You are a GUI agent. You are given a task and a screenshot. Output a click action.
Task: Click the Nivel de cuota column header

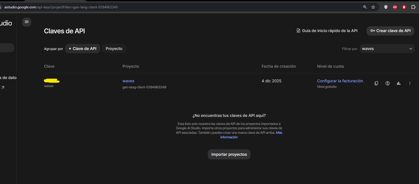tap(330, 66)
